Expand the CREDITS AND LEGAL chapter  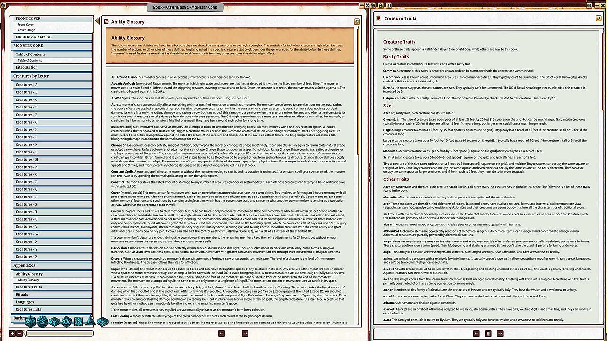click(52, 37)
